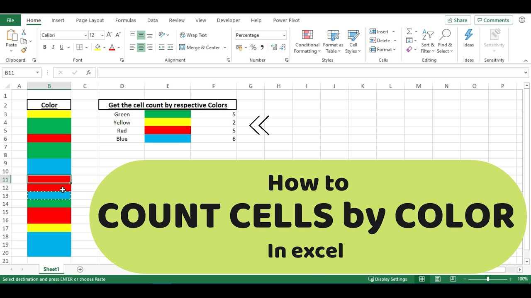The height and width of the screenshot is (298, 531).
Task: Toggle Underline formatting
Action: click(61, 47)
